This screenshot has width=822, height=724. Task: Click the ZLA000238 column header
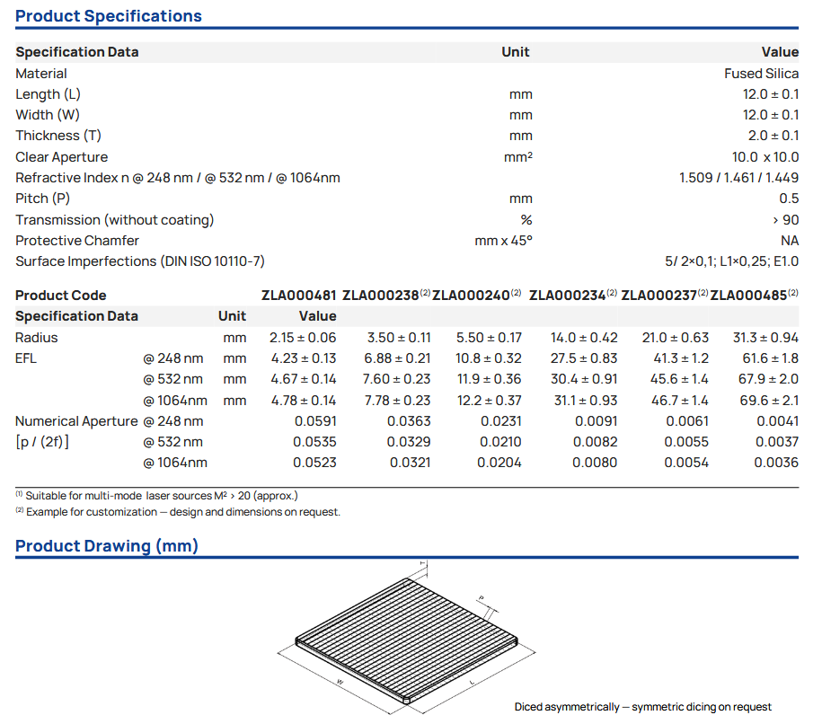[381, 296]
